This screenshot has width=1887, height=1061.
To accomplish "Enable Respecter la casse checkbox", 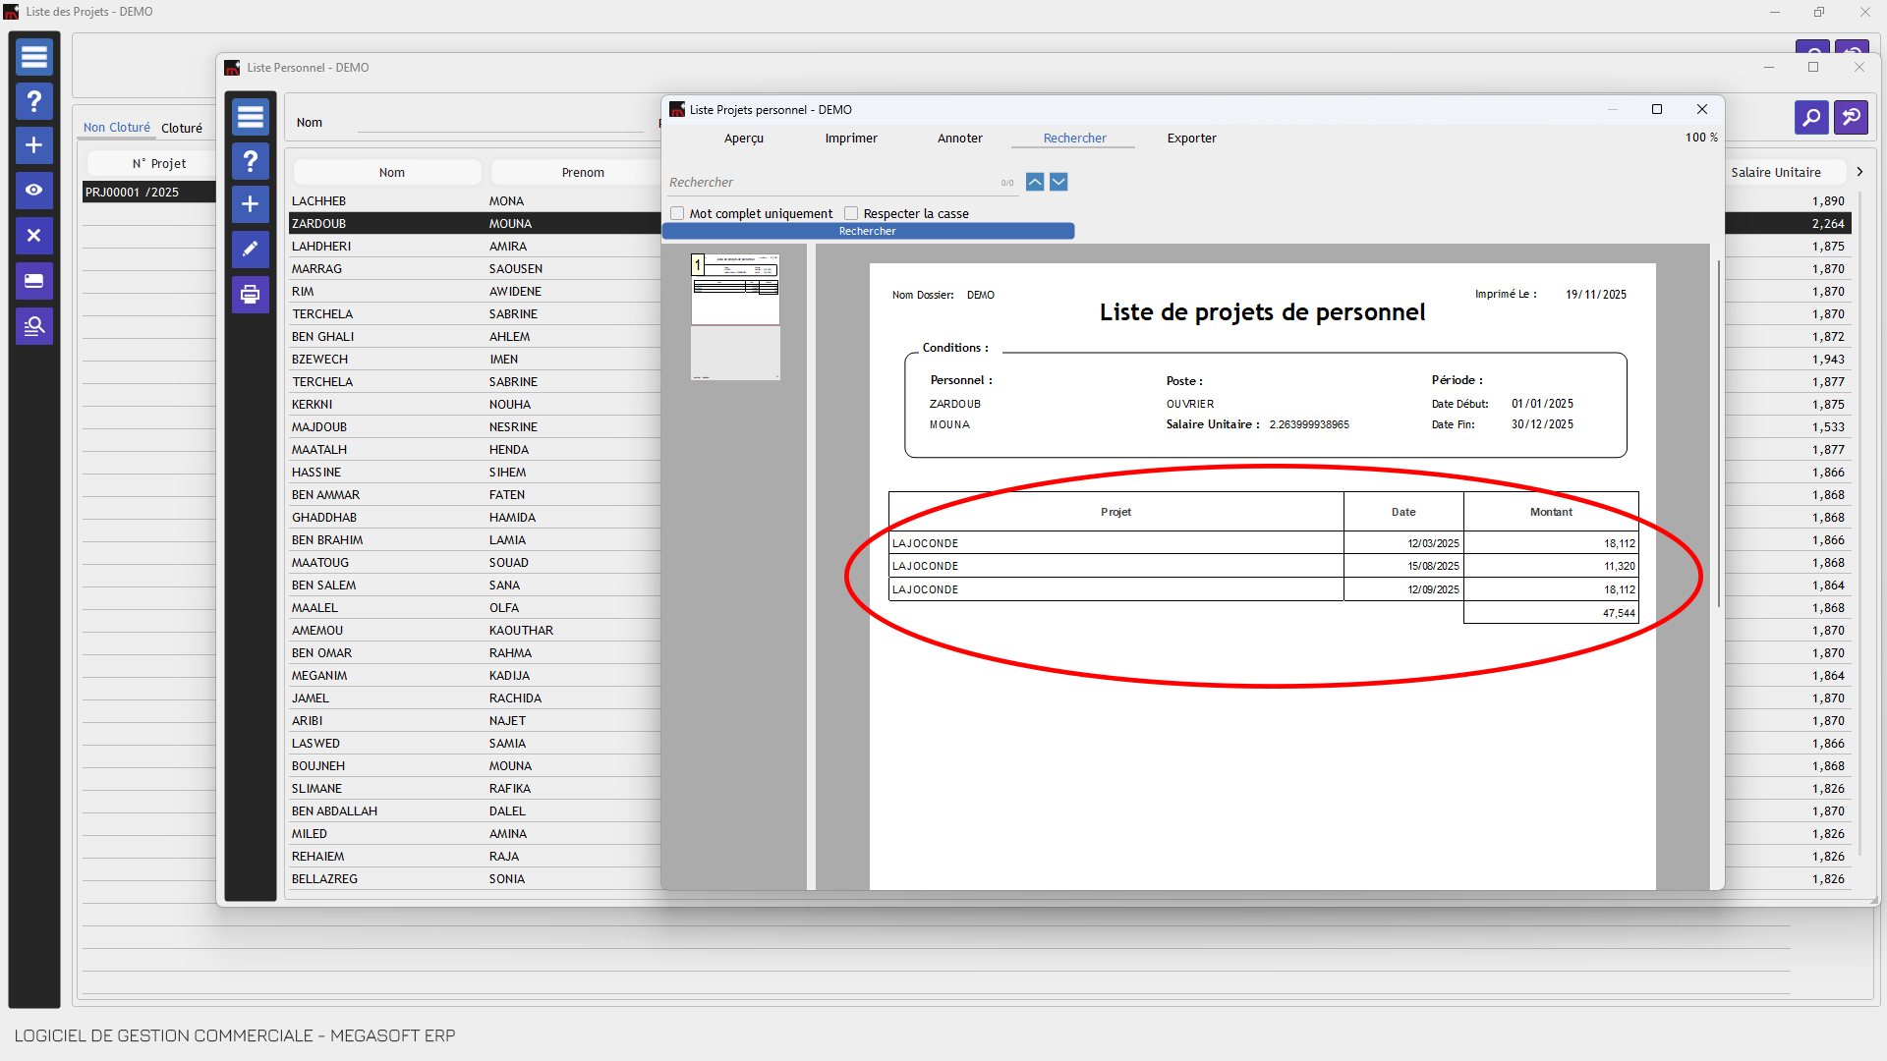I will point(851,213).
